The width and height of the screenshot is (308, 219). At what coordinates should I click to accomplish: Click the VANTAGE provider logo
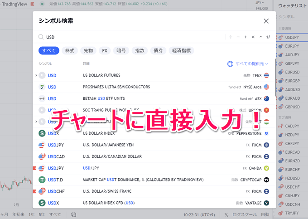266,203
